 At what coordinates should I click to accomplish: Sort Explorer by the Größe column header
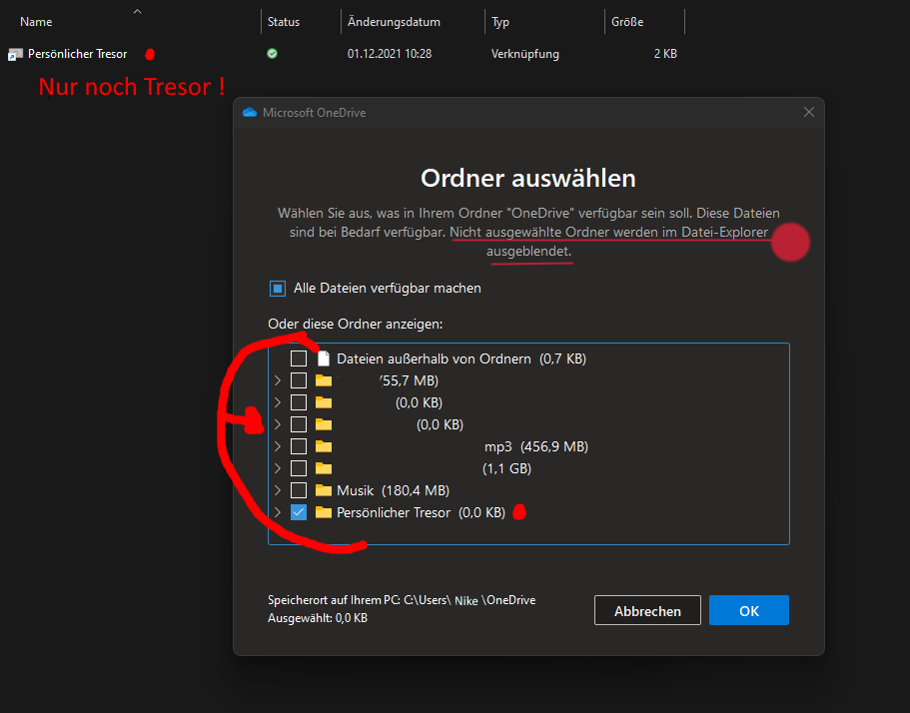pos(627,22)
